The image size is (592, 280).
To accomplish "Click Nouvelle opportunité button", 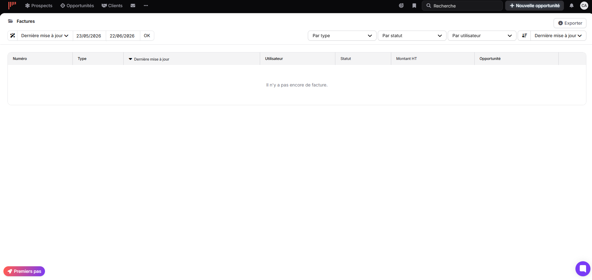I will (x=535, y=6).
